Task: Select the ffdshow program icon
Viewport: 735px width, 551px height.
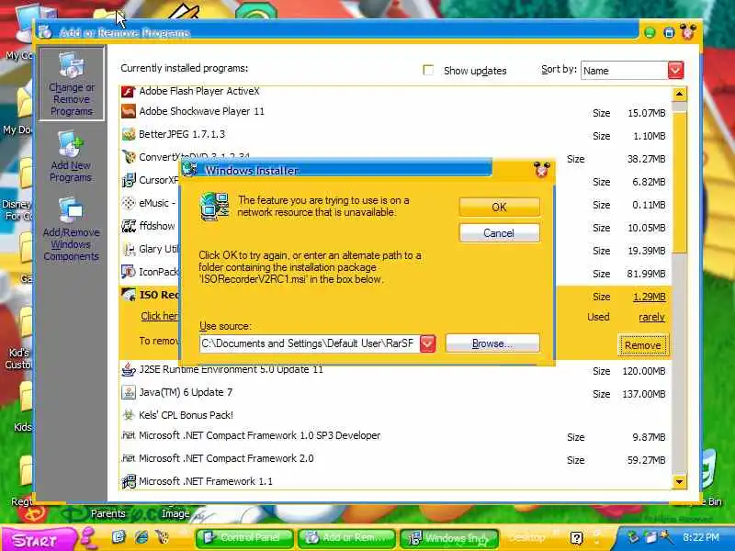Action: tap(129, 226)
